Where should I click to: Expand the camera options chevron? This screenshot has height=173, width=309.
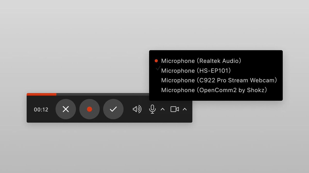(x=185, y=109)
